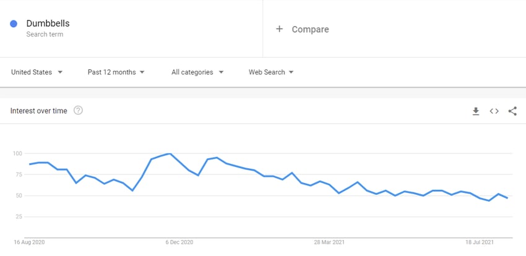Select the Dumbbells search term field

tap(131, 28)
